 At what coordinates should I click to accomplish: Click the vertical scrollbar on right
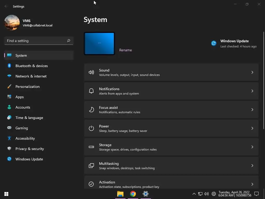[264, 80]
